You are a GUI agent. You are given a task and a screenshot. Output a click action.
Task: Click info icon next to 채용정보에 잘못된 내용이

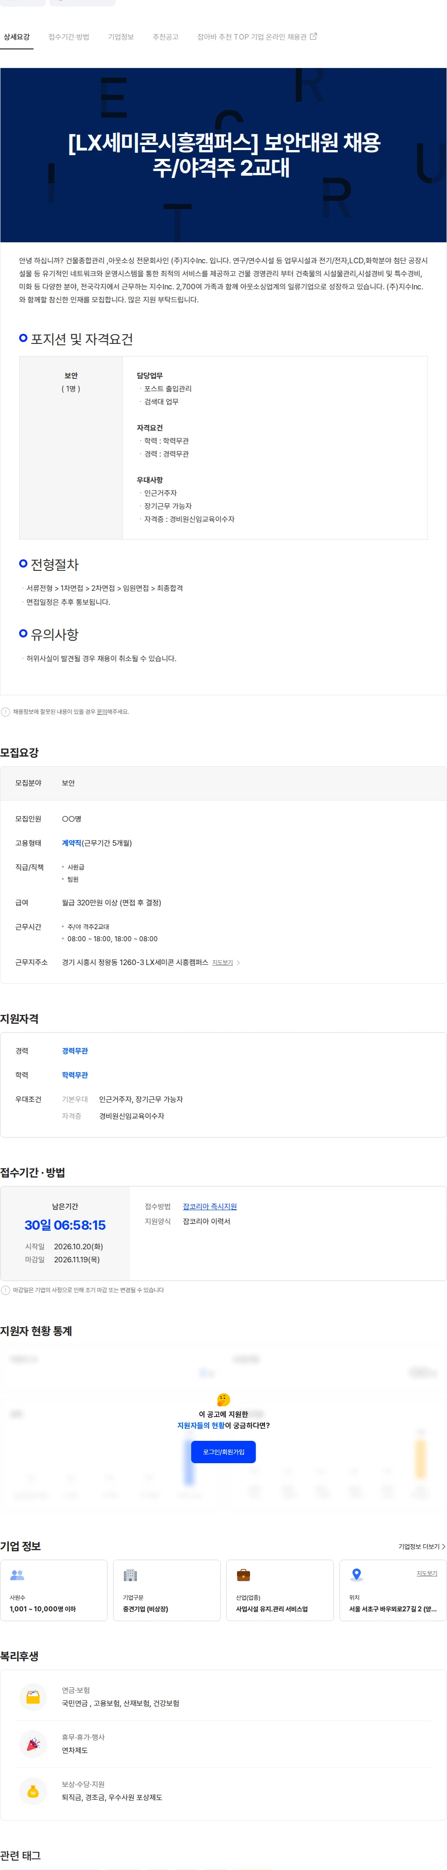[6, 712]
